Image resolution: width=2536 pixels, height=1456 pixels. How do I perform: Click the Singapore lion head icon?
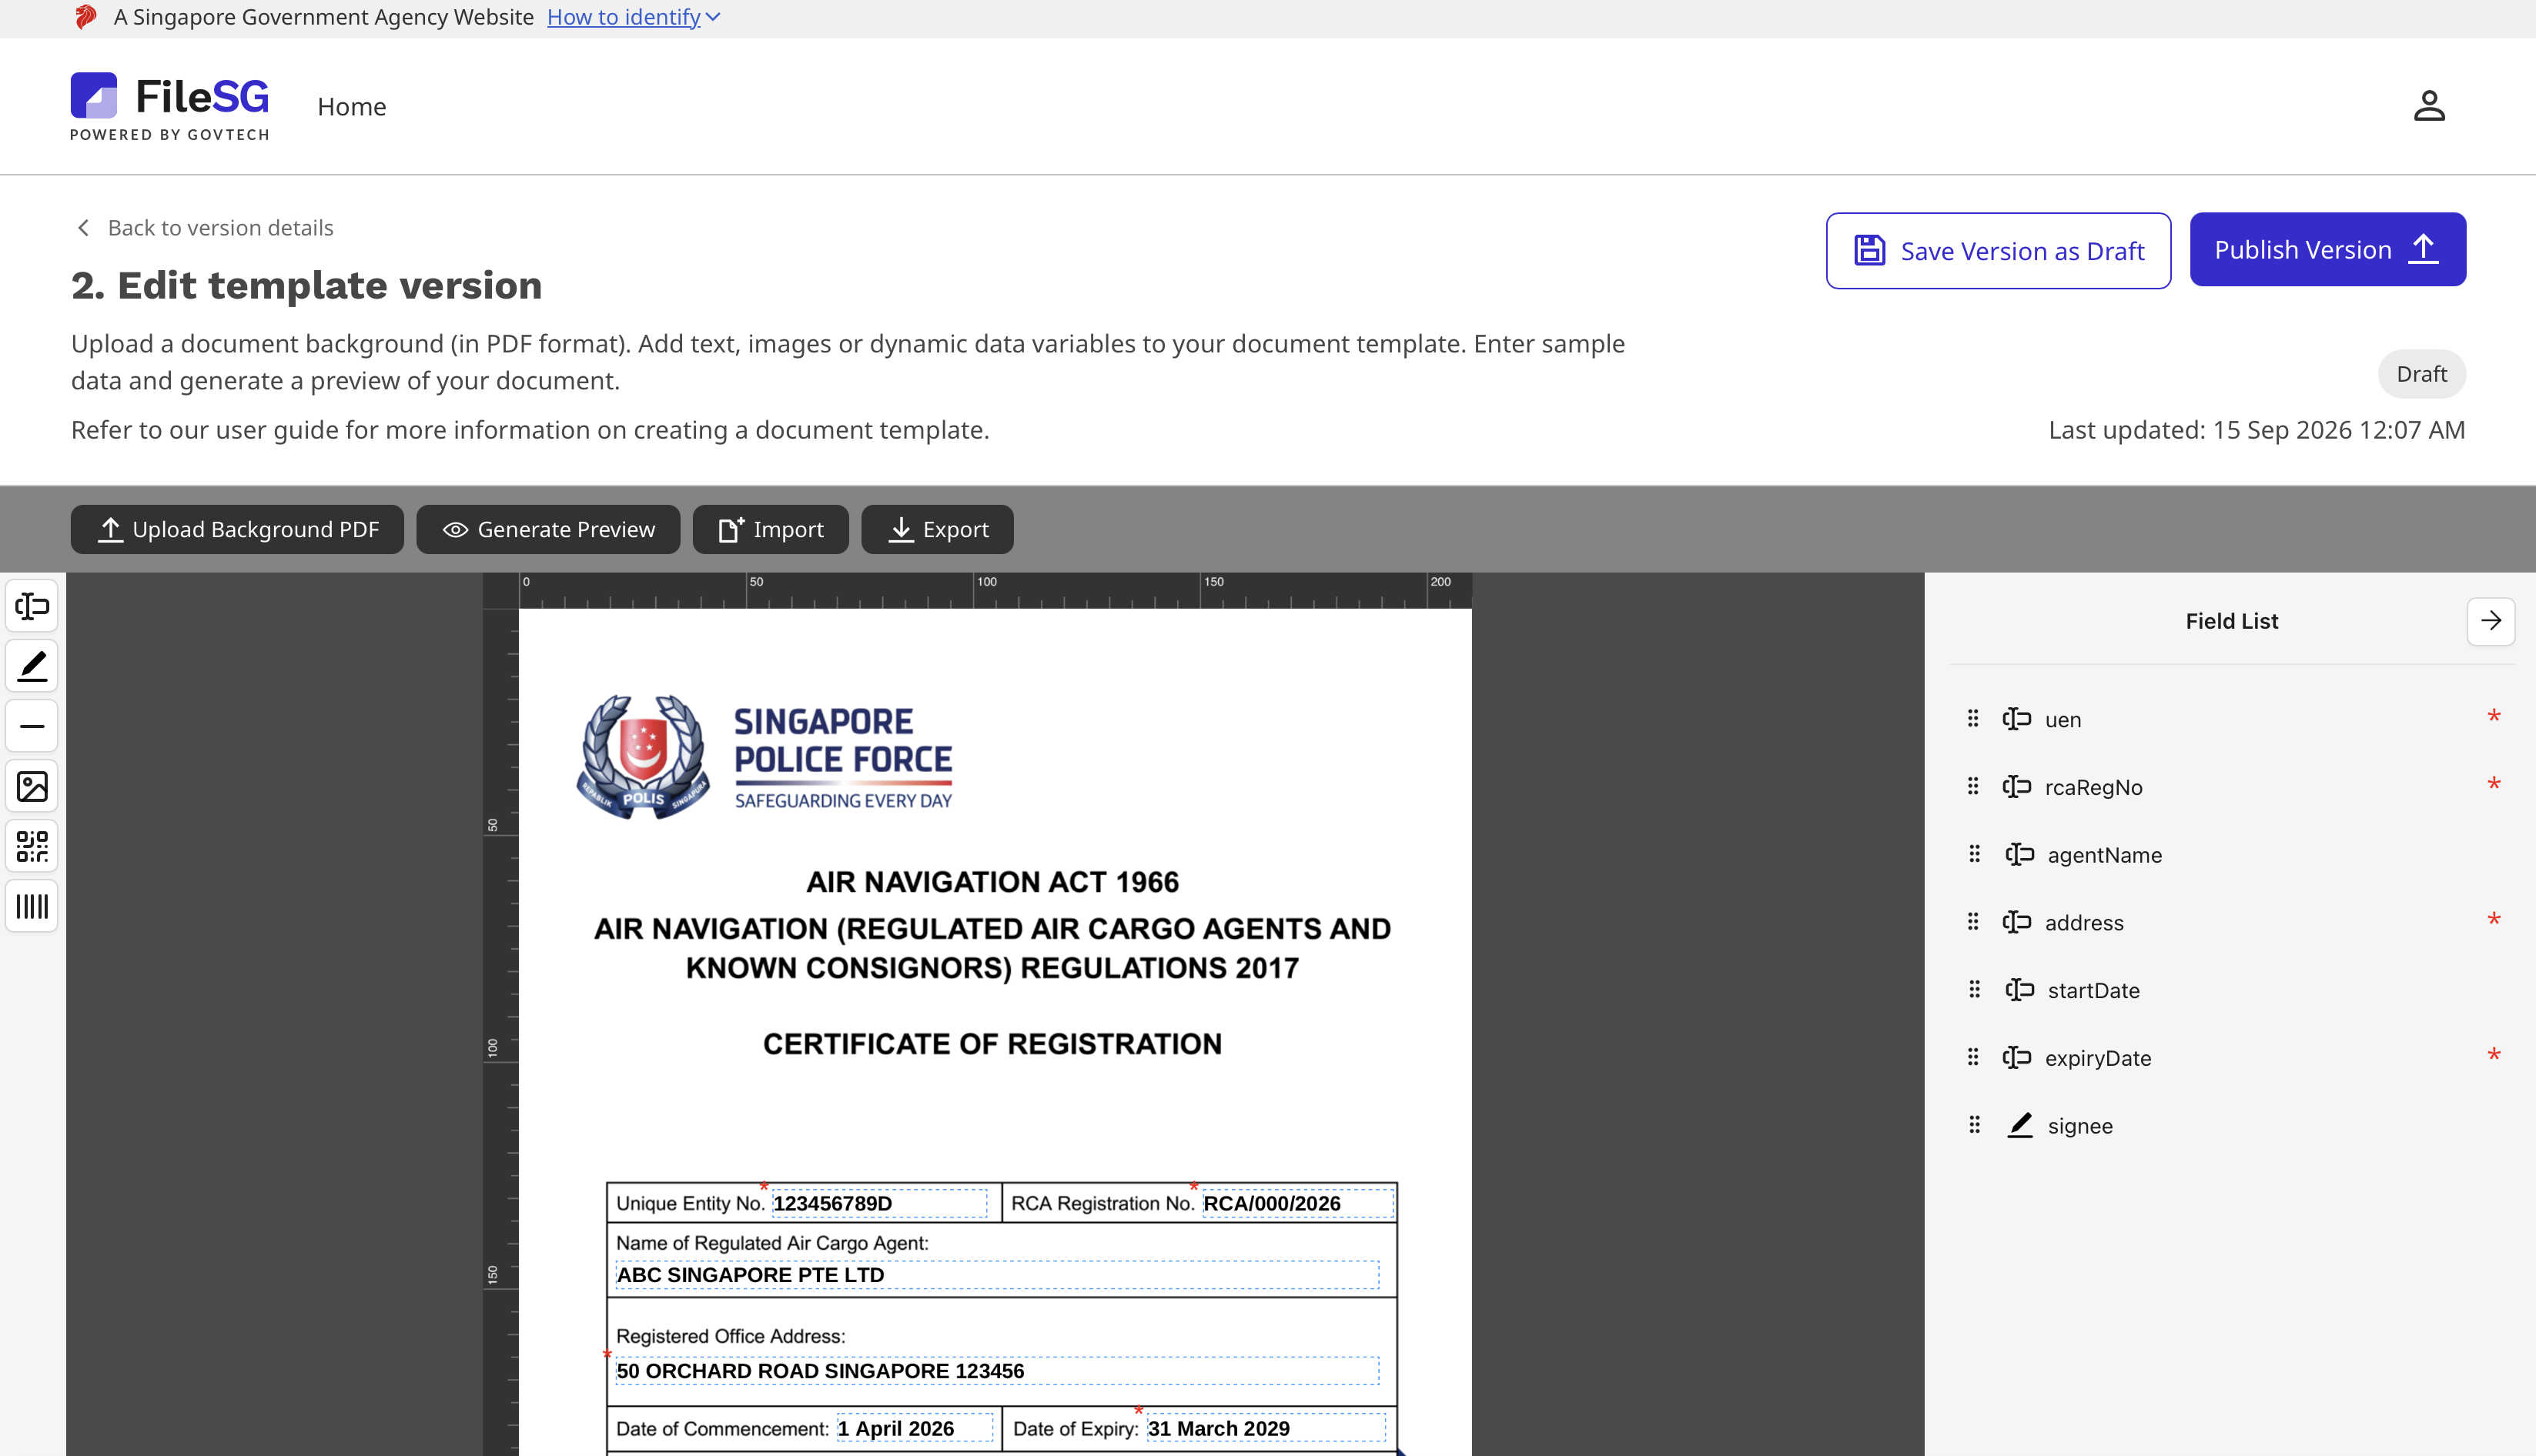[x=86, y=17]
